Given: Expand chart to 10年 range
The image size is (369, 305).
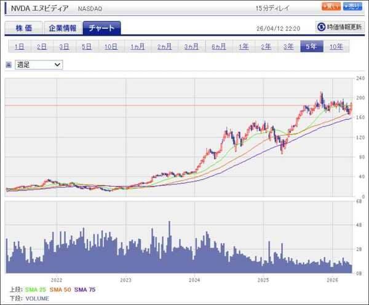Looking at the screenshot, I should point(336,47).
